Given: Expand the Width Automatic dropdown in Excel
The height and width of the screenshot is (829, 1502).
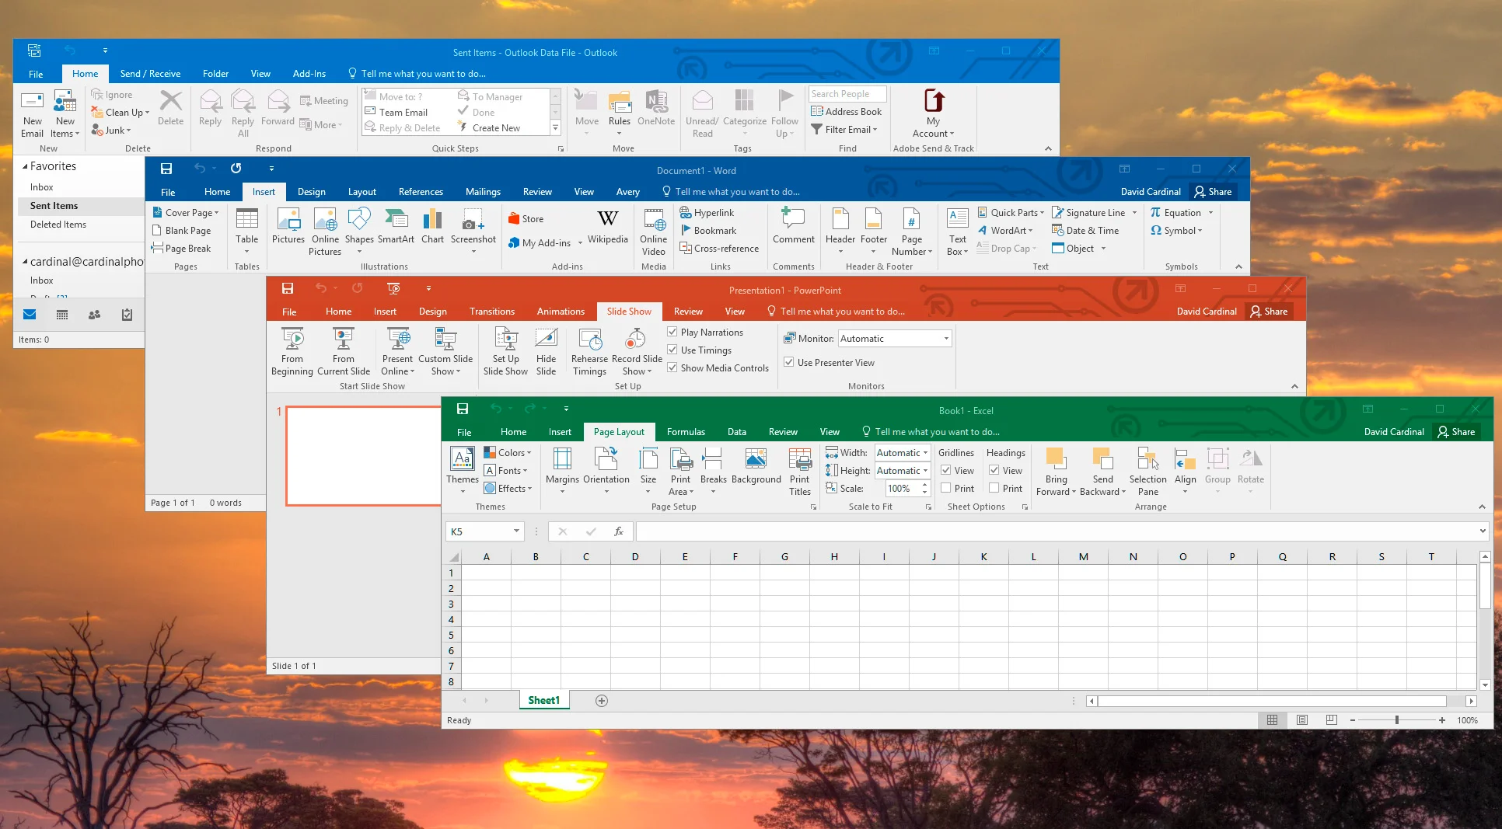Looking at the screenshot, I should (x=925, y=452).
